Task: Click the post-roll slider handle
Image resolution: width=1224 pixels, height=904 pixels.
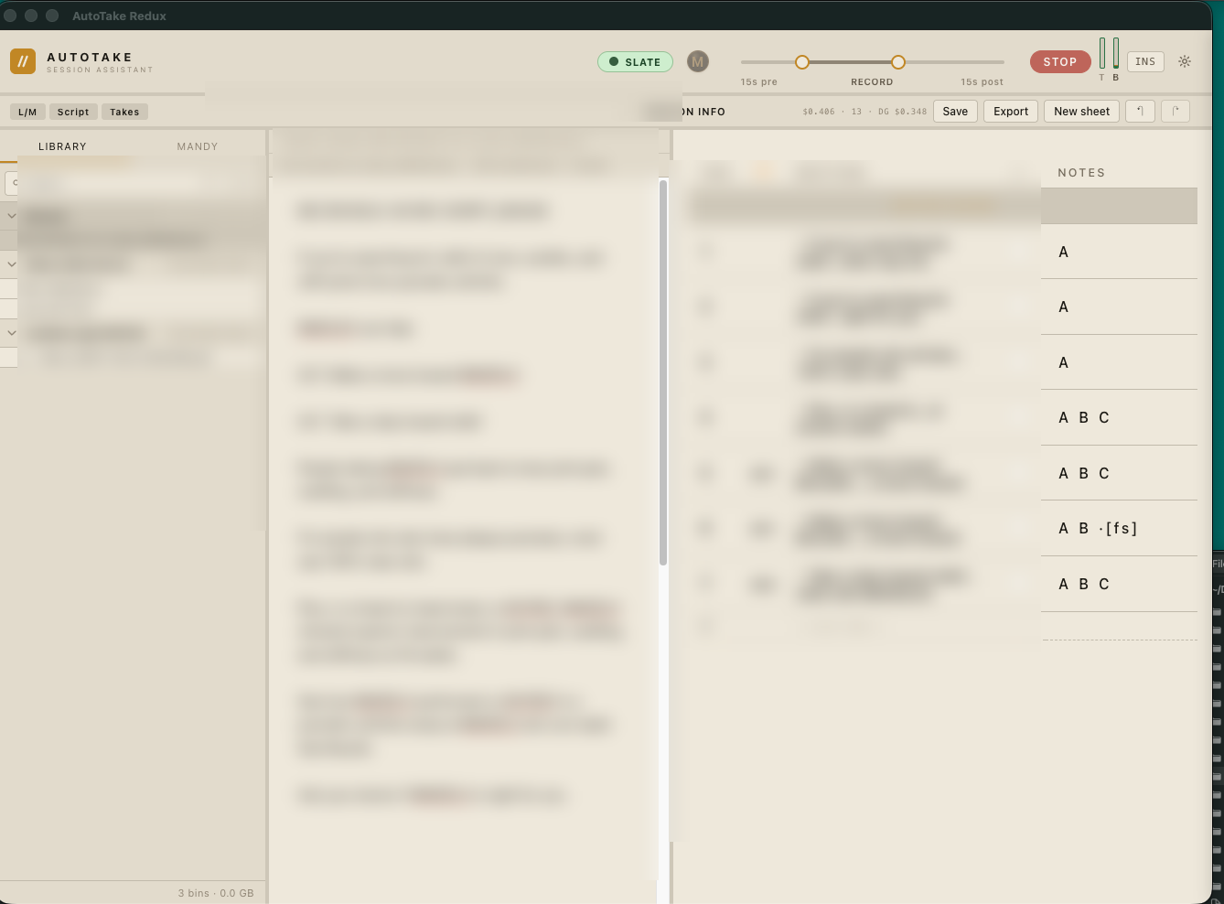Action: [x=898, y=62]
